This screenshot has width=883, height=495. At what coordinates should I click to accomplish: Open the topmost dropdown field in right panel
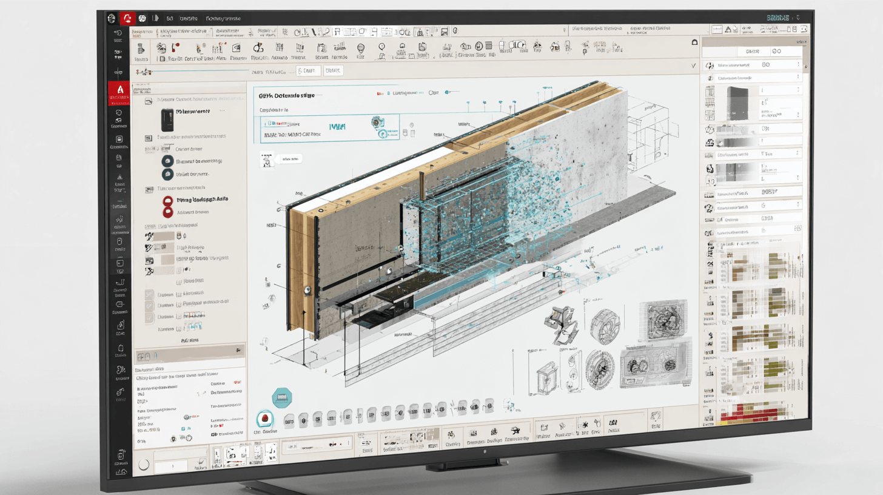(x=752, y=65)
